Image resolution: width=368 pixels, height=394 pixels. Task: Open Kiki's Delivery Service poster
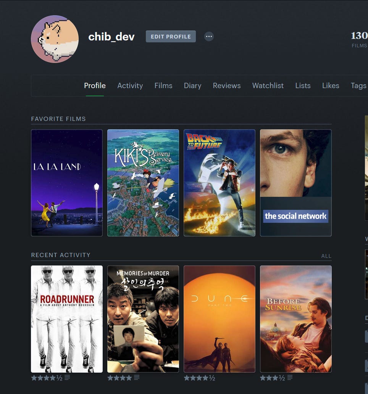click(143, 183)
